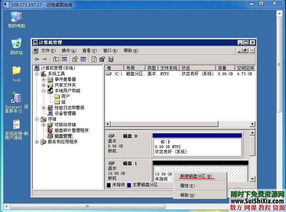Open the 回收站 desktop icon
The width and height of the screenshot is (286, 212).
point(16,44)
